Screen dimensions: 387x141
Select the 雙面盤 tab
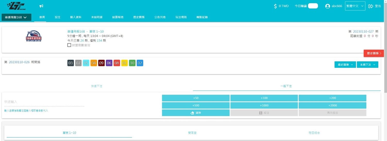[192, 133]
